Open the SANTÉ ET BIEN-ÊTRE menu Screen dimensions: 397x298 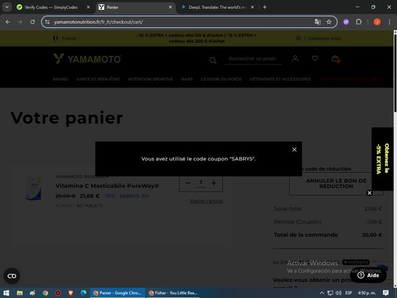click(x=98, y=79)
